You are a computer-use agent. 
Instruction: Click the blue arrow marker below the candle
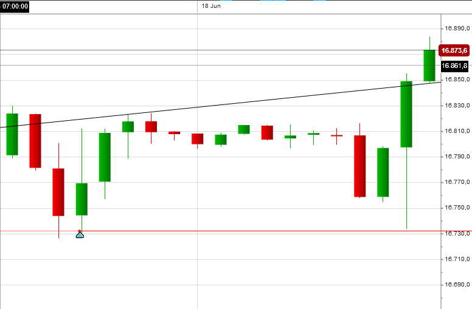coord(80,234)
